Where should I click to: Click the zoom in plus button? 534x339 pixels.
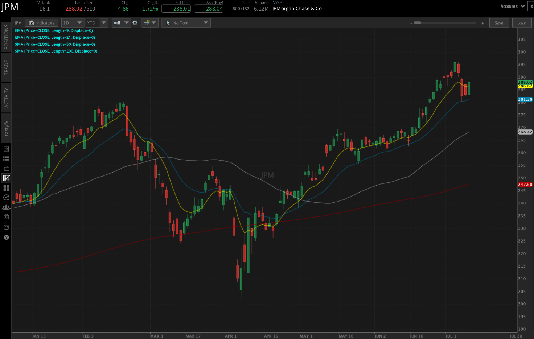(x=482, y=23)
